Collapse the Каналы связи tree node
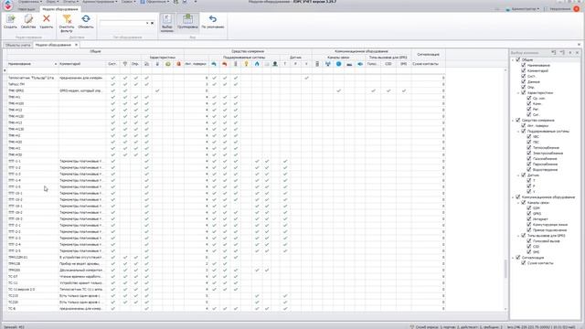 [518, 203]
